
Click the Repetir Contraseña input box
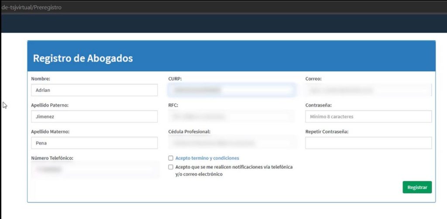[368, 143]
